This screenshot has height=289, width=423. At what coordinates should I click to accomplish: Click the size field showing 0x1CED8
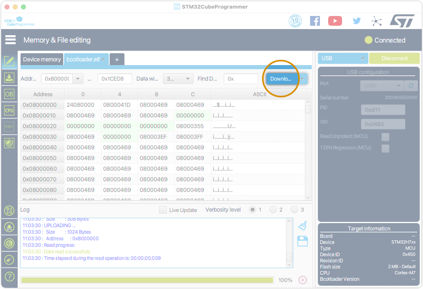[115, 79]
